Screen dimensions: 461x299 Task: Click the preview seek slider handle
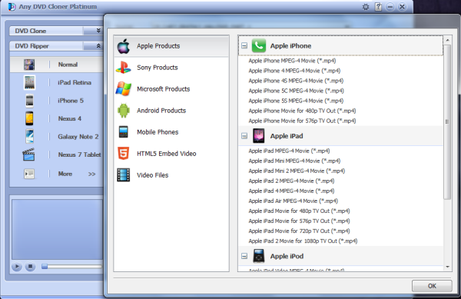pyautogui.click(x=45, y=267)
